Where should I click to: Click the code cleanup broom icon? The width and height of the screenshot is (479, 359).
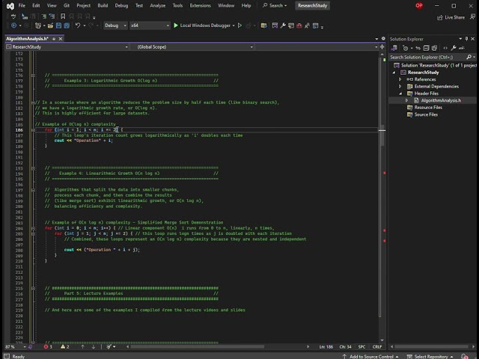(x=109, y=347)
